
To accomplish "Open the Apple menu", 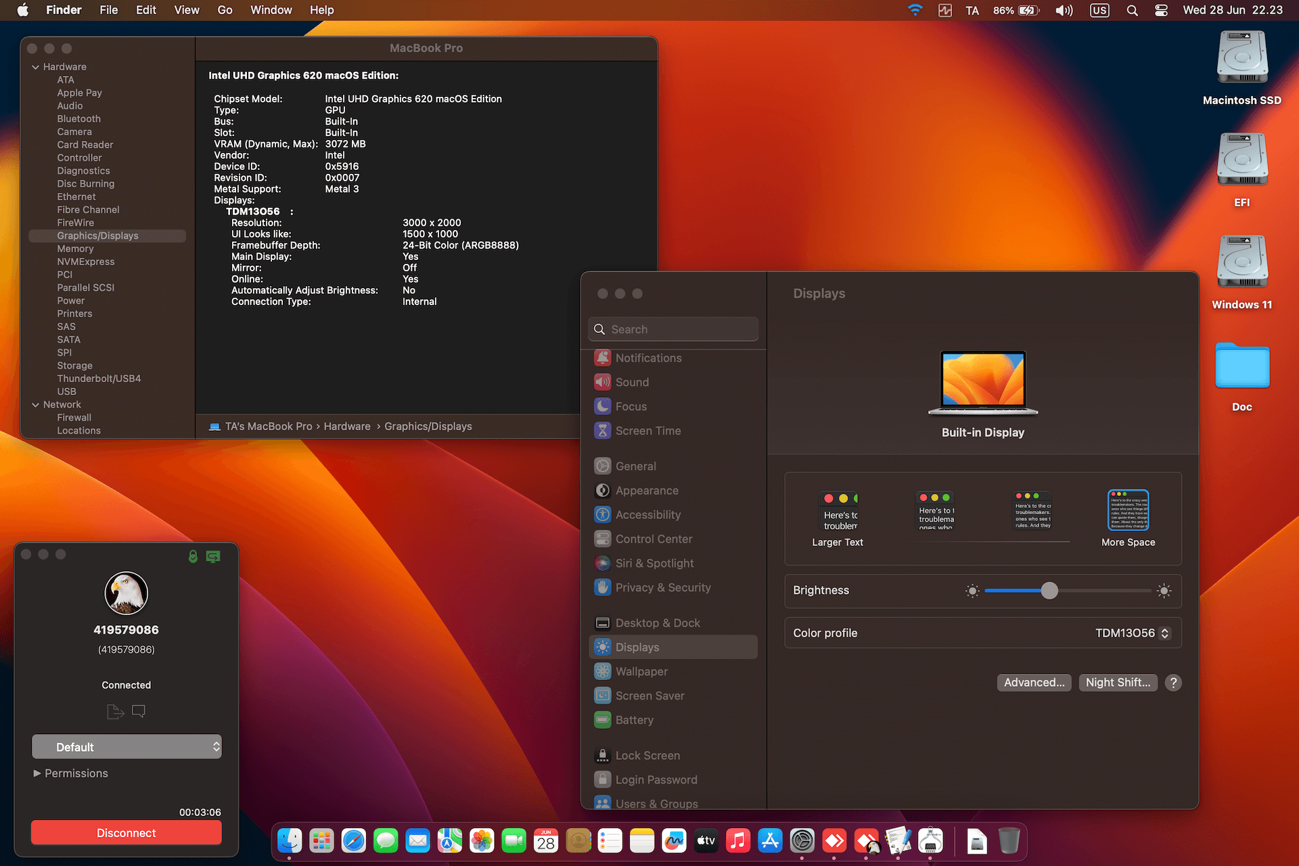I will coord(23,10).
